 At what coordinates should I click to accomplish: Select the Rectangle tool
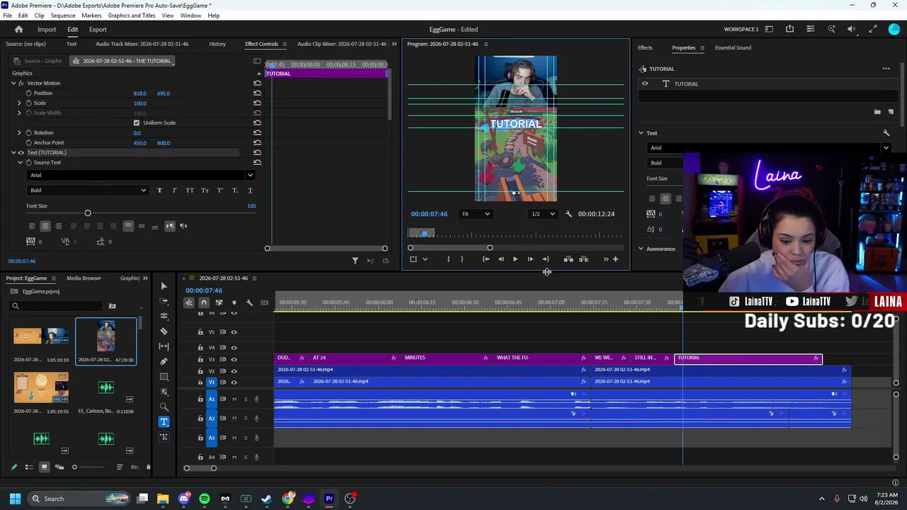tap(164, 377)
